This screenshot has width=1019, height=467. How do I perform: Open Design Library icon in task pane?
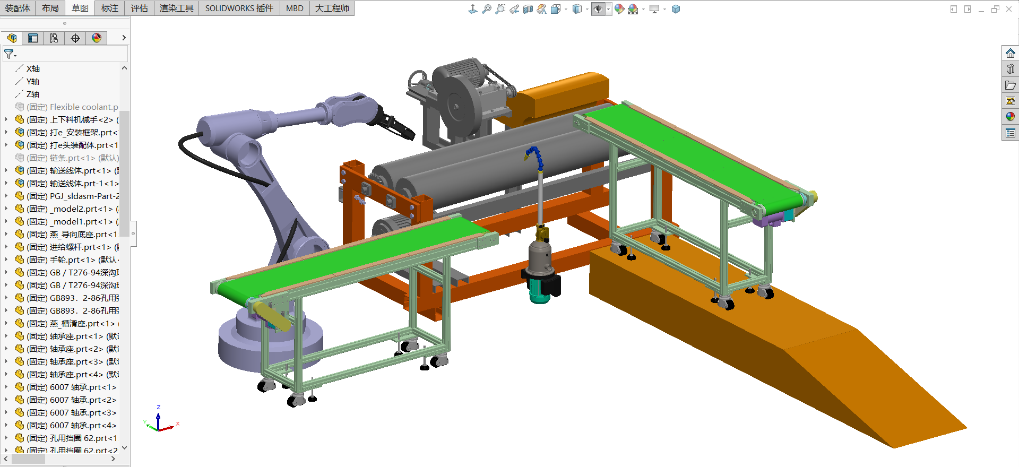point(1010,69)
